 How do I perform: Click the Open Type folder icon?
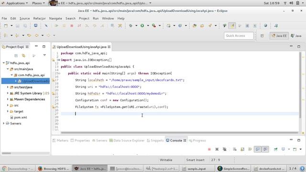[x=195, y=25]
